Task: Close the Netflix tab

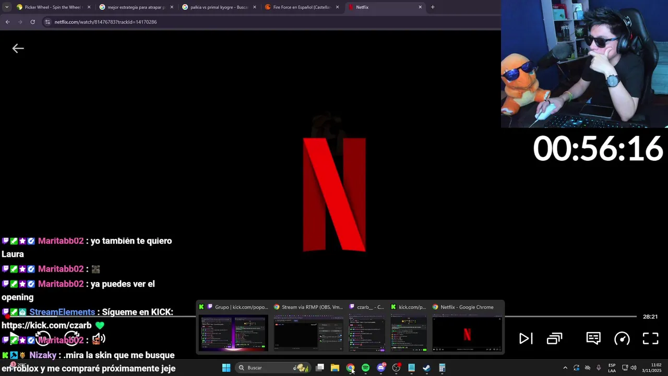Action: coord(420,7)
